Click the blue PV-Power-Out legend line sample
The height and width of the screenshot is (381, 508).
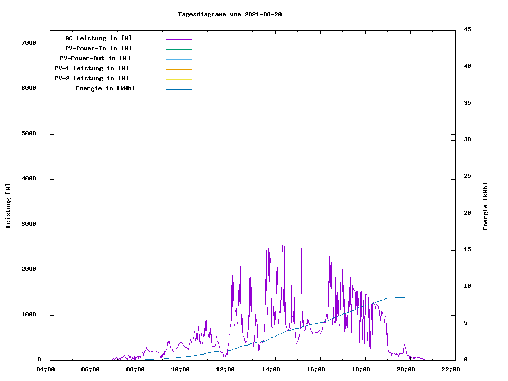coord(178,59)
